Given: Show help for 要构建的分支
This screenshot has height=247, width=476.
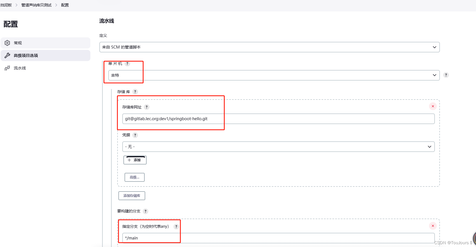Looking at the screenshot, I should coord(146,211).
